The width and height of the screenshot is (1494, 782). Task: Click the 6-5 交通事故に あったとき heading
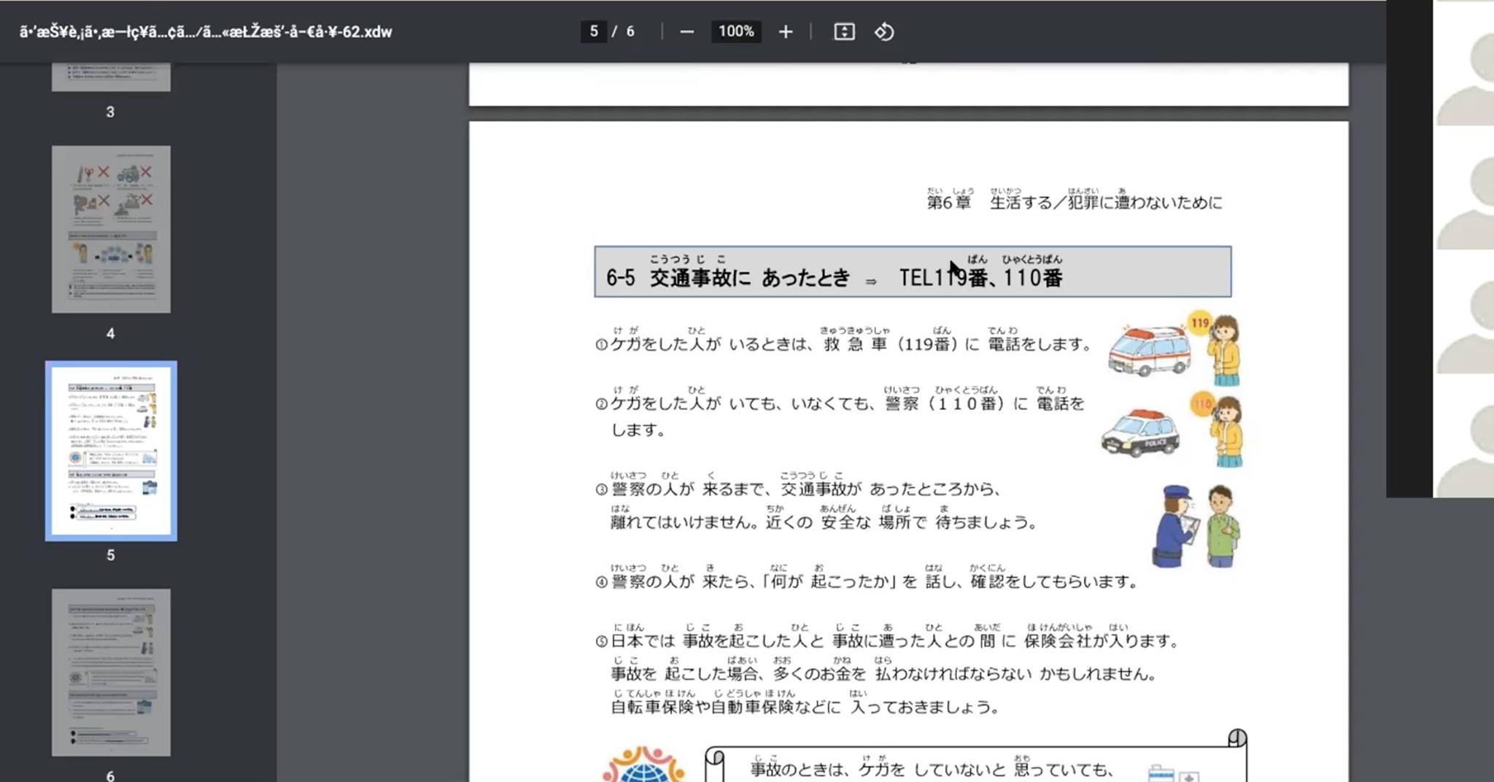(x=913, y=271)
